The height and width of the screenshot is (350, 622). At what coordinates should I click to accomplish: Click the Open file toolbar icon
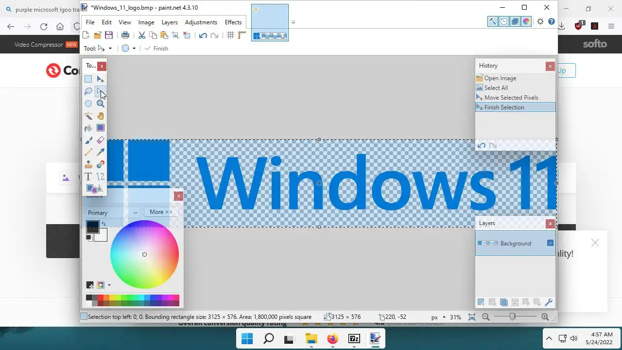coord(97,35)
